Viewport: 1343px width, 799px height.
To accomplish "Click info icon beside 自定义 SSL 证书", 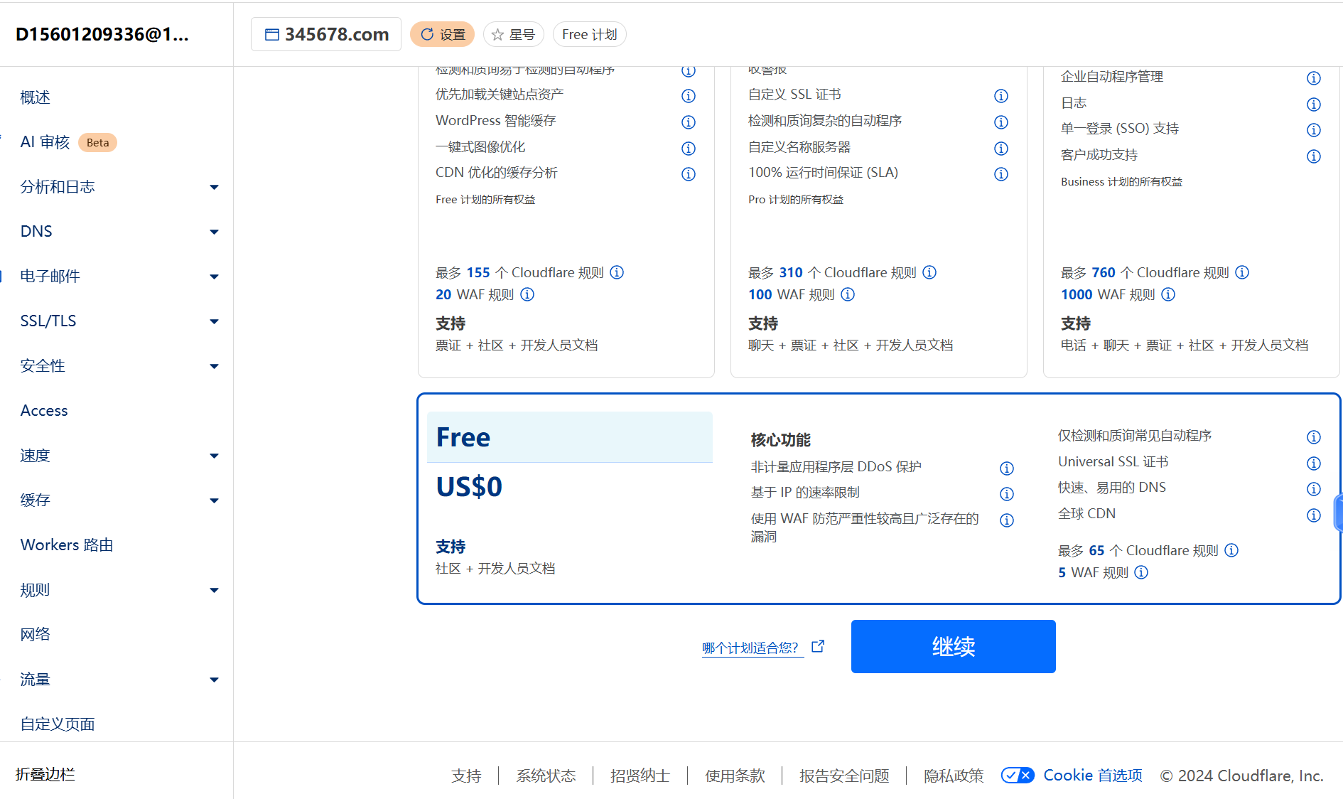I will tap(1000, 96).
